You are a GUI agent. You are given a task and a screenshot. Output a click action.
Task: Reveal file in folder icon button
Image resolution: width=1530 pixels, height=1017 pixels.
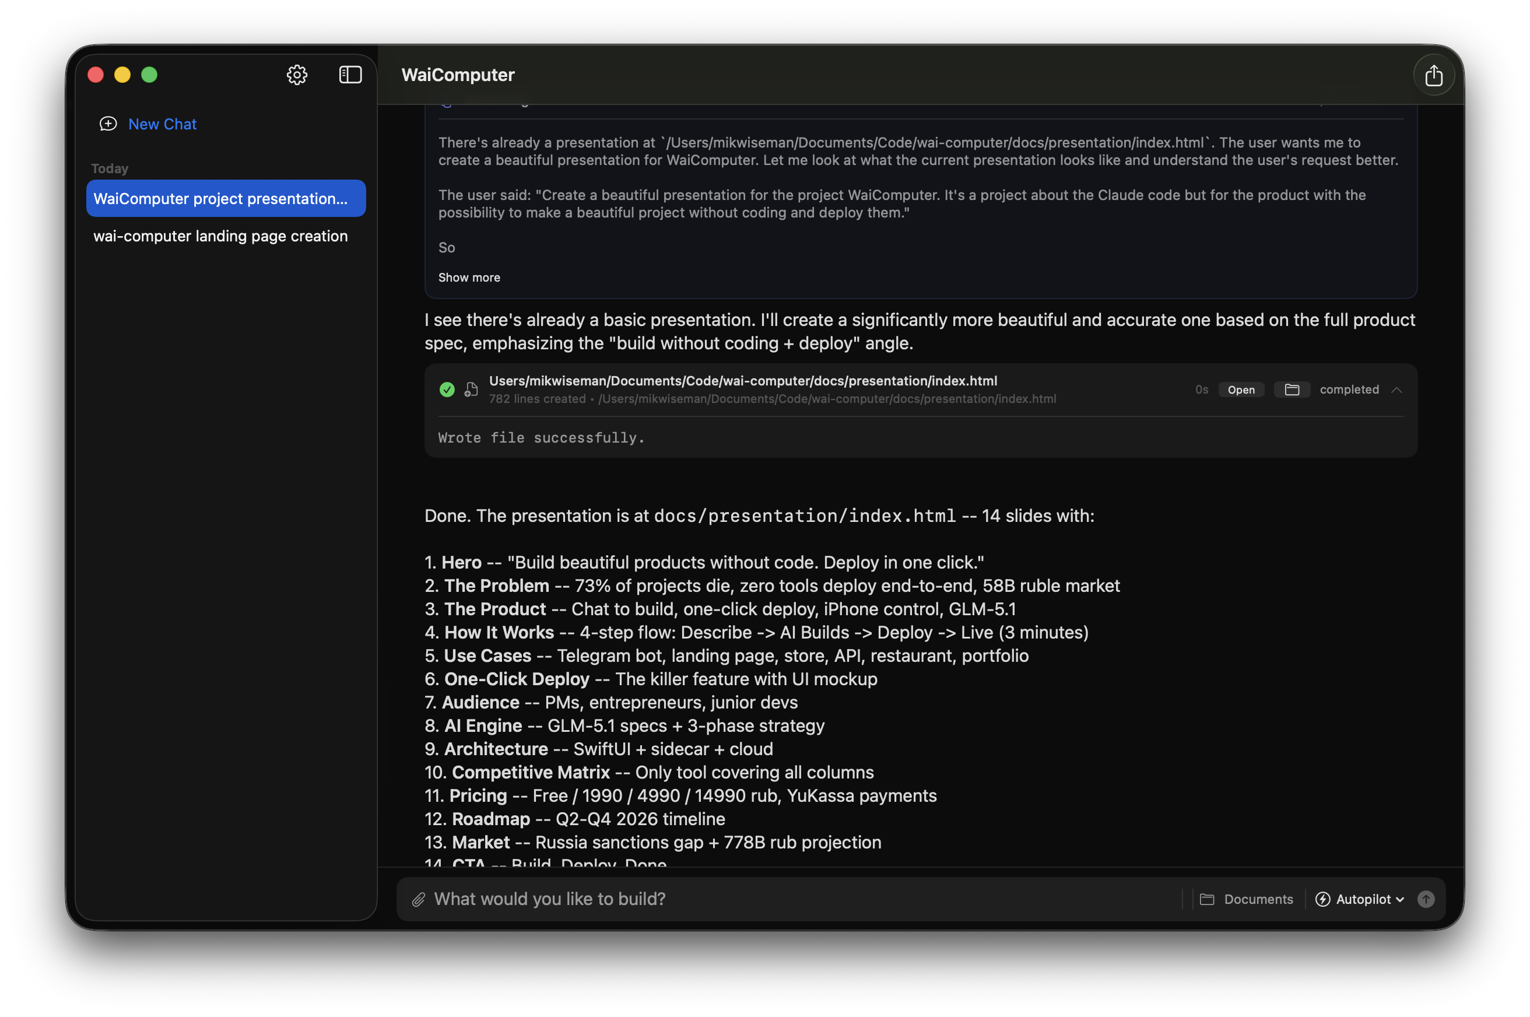coord(1292,390)
